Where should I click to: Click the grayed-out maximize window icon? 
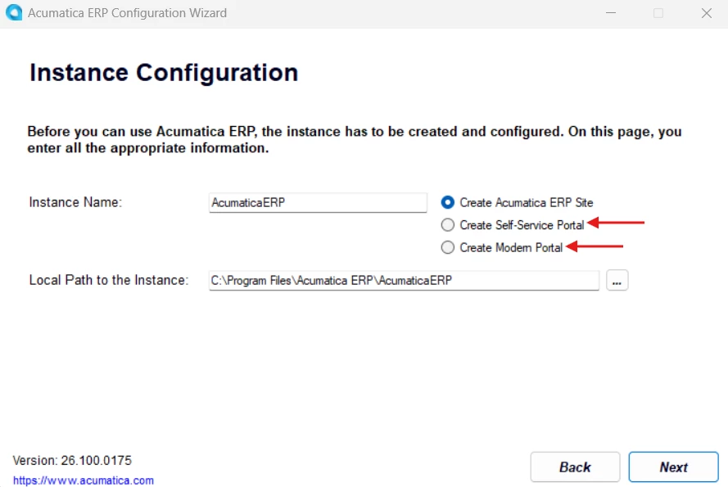tap(658, 13)
